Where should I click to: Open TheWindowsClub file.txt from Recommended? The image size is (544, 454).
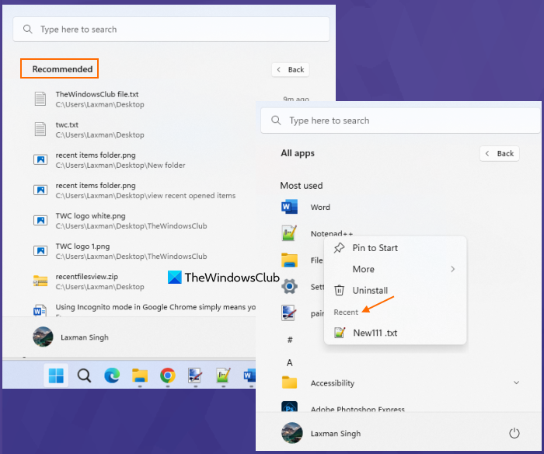pos(96,94)
